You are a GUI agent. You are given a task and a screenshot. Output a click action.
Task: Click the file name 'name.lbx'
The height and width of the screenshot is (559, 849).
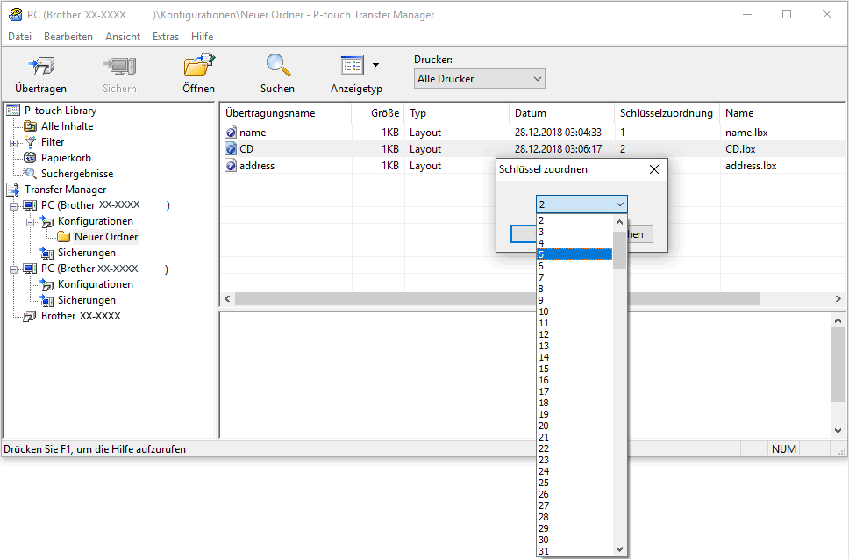[746, 133]
